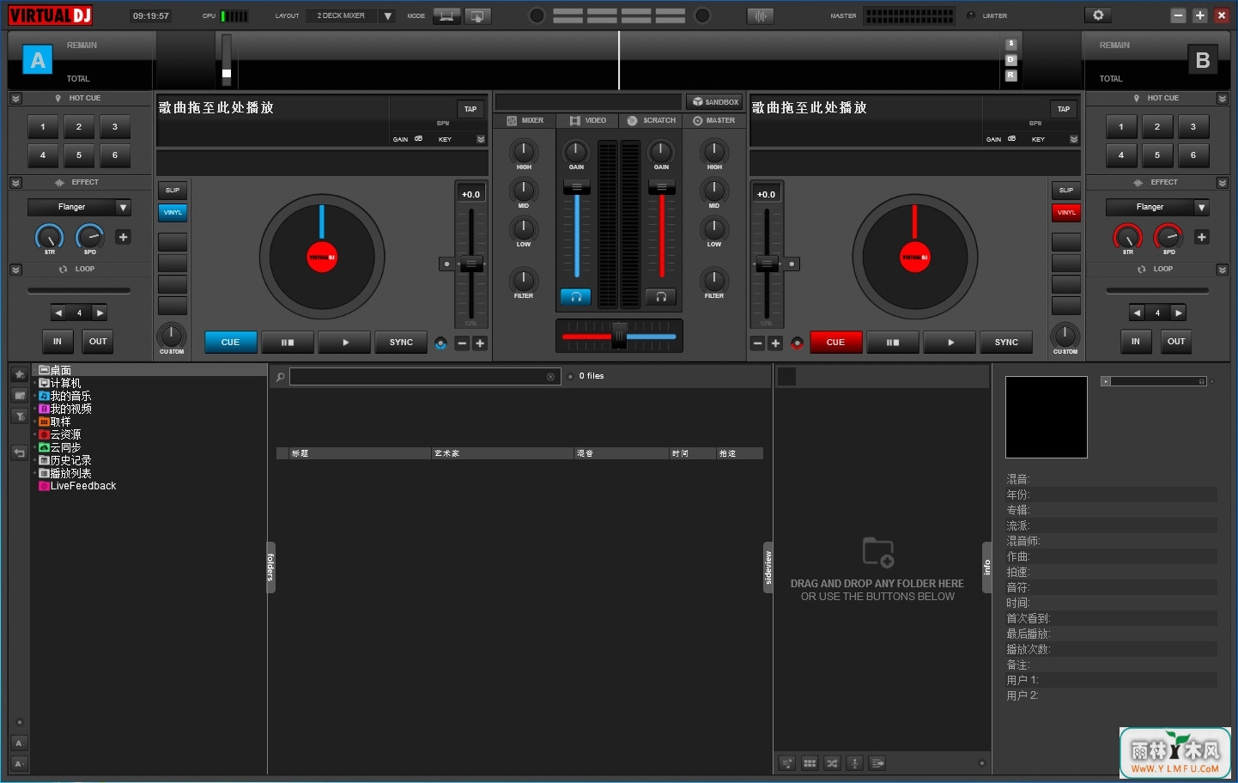Click loop OUT button on deck B
The image size is (1238, 783).
[1176, 342]
